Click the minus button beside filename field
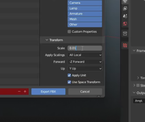This screenshot has width=145, height=122. pos(19,91)
